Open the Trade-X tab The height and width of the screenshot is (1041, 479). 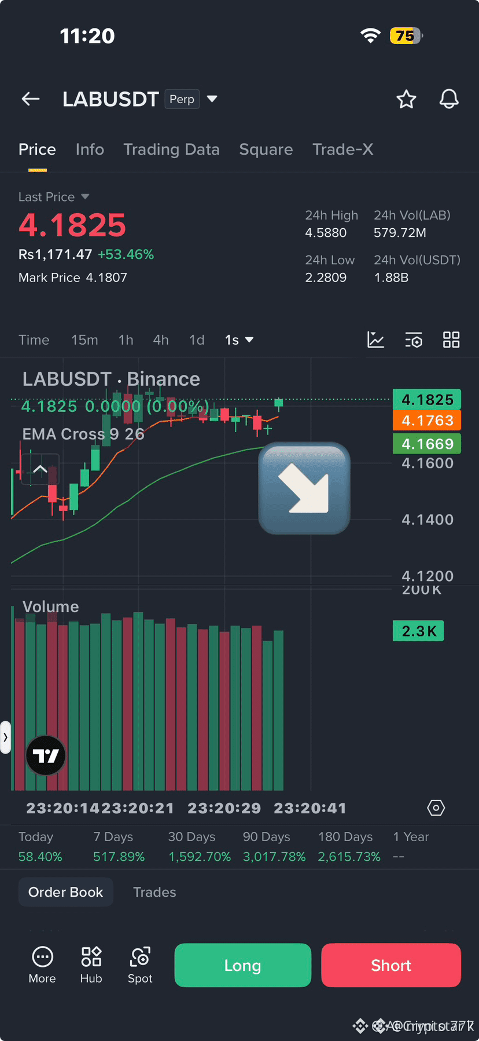[x=342, y=149]
